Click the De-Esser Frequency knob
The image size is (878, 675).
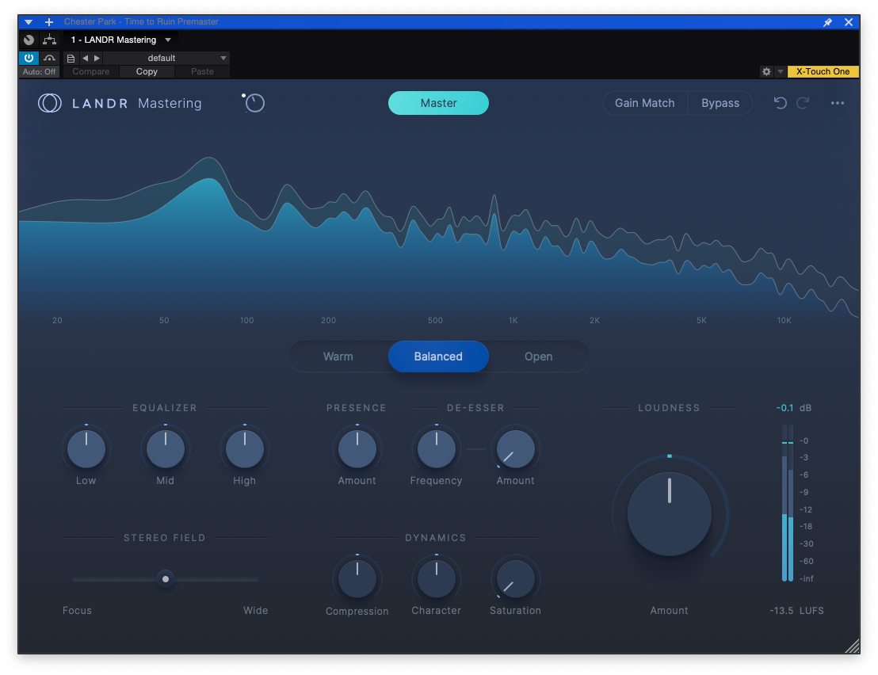point(436,448)
